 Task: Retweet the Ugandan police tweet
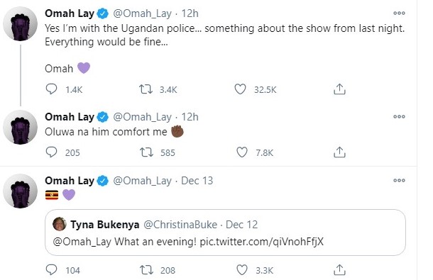pyautogui.click(x=146, y=89)
